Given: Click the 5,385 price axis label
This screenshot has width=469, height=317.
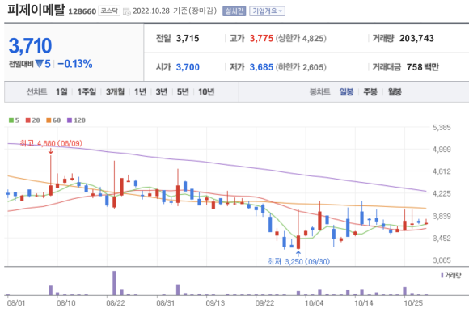Looking at the screenshot, I should (442, 128).
